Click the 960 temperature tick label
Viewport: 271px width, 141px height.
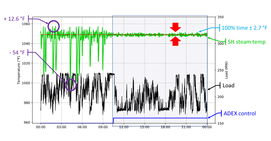(x=27, y=123)
